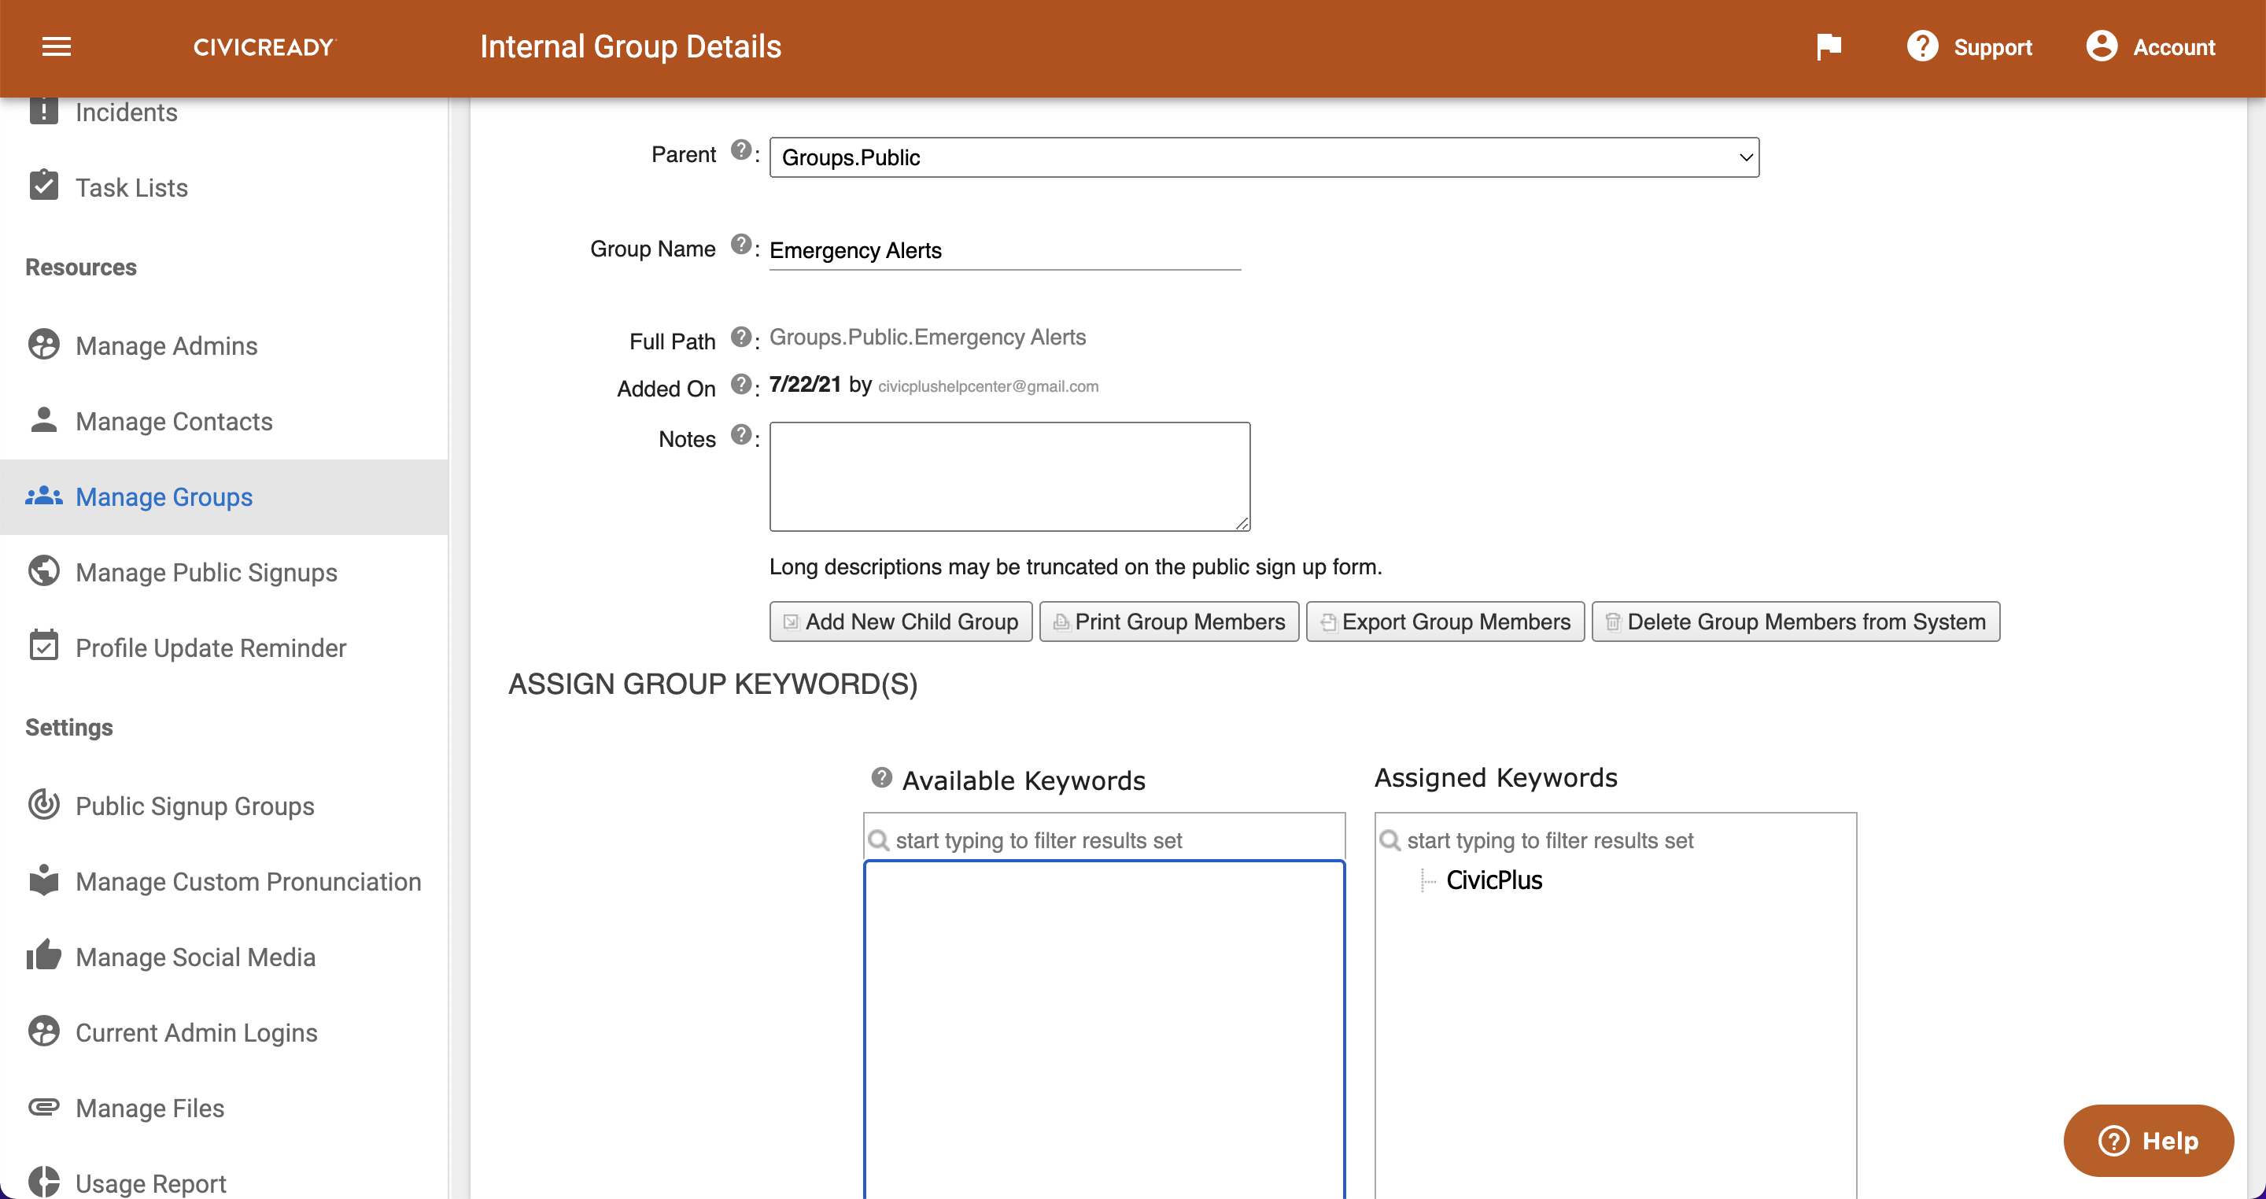The height and width of the screenshot is (1199, 2266).
Task: Open the Account profile icon
Action: pos(2102,46)
